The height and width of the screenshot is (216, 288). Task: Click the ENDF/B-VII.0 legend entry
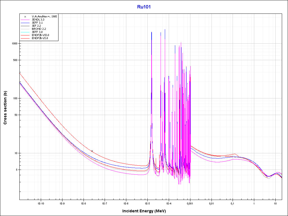(40, 35)
